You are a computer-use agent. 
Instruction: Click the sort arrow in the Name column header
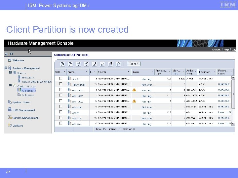87,72
